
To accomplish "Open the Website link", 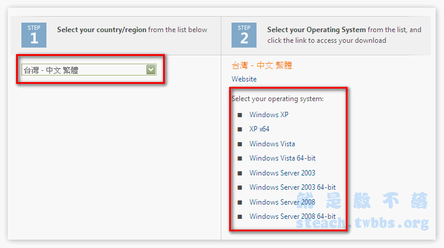I will 244,79.
